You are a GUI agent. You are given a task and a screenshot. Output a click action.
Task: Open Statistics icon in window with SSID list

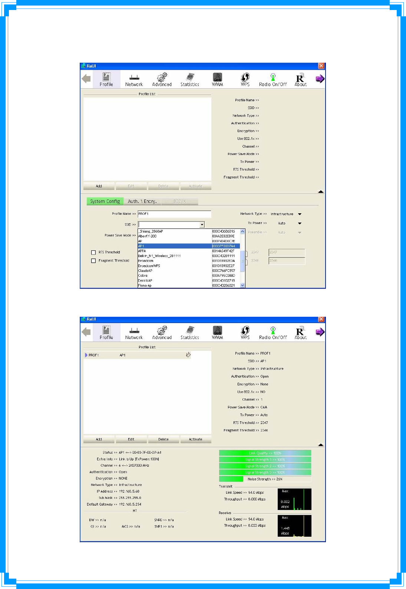190,79
